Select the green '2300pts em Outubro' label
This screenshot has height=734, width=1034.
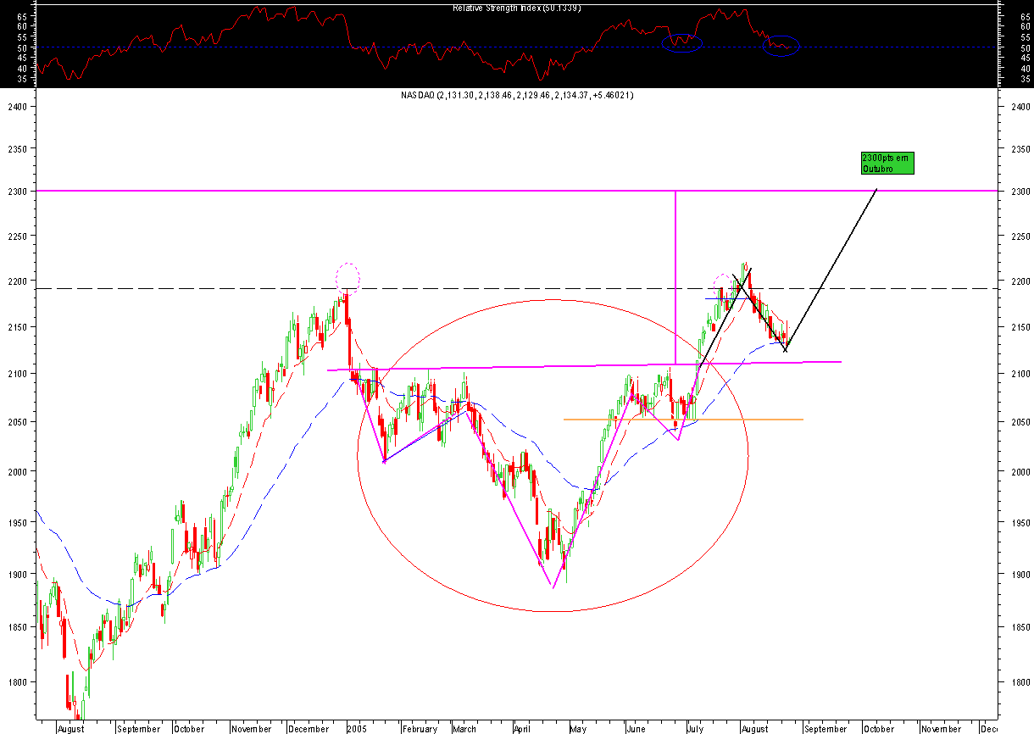point(887,163)
